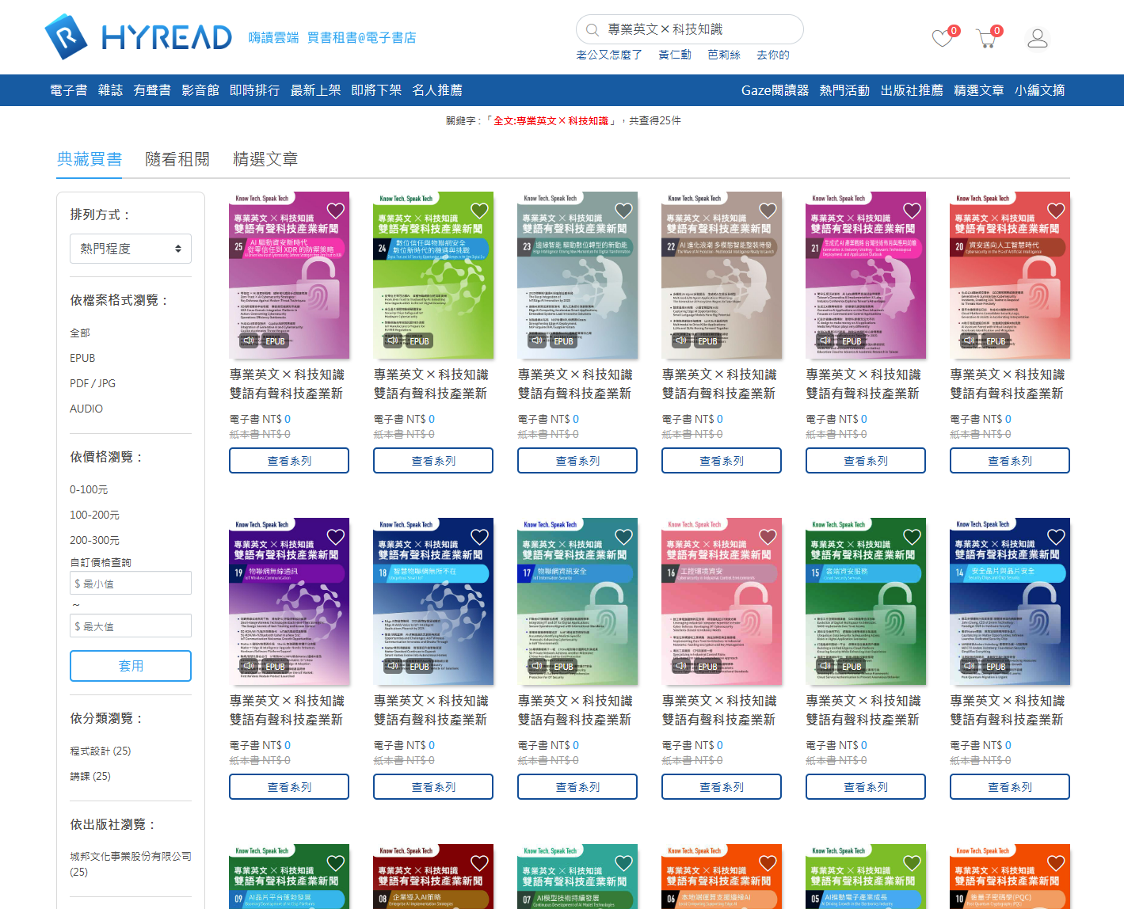Focus the search box with 專業英文×科技知識
1124x909 pixels.
coord(689,29)
